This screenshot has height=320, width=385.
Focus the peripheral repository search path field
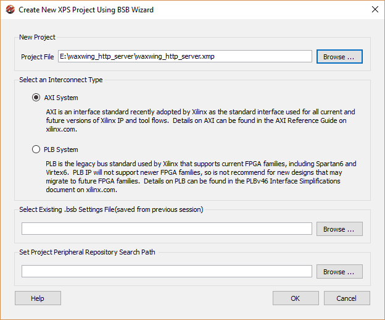[x=167, y=272]
